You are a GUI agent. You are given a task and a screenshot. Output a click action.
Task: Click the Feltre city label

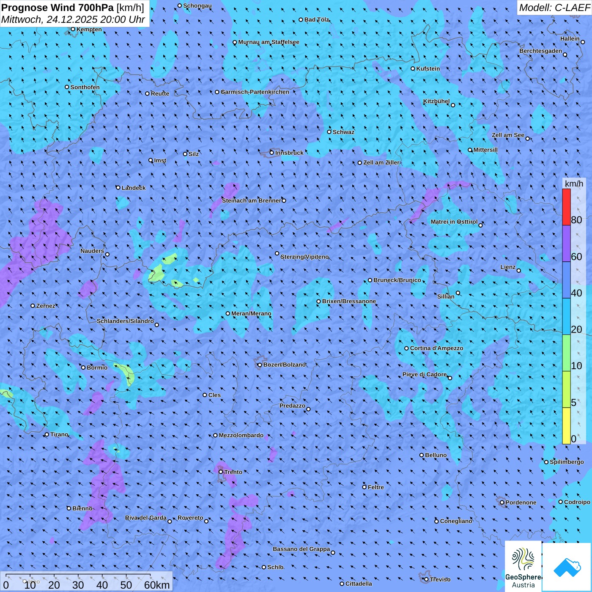point(375,487)
